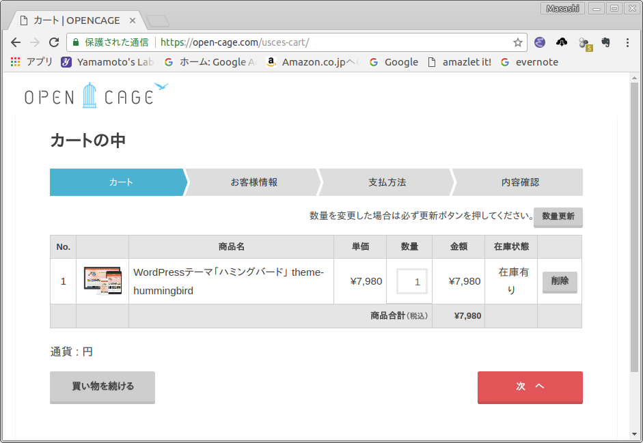Reload the page with the refresh icon
The height and width of the screenshot is (443, 643).
pos(54,42)
